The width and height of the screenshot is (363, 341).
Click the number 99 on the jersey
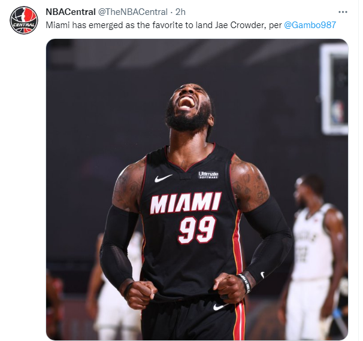tap(197, 230)
